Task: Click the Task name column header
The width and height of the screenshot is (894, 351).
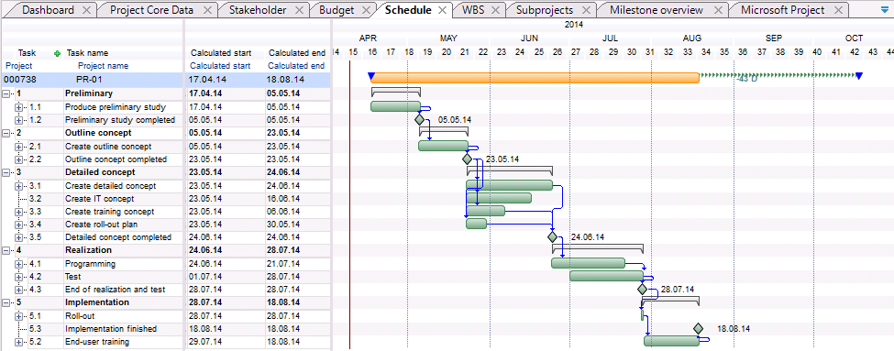Action: [x=87, y=53]
